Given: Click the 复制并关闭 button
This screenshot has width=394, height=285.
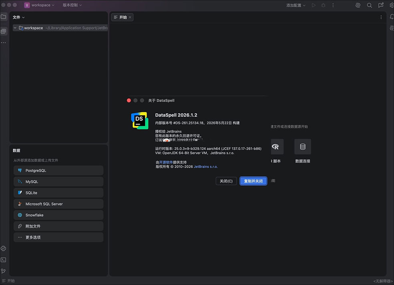Looking at the screenshot, I should tap(253, 181).
